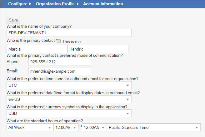The width and height of the screenshot is (205, 137).
Task: Open the start time 12:00AM dropdown
Action: [66, 127]
